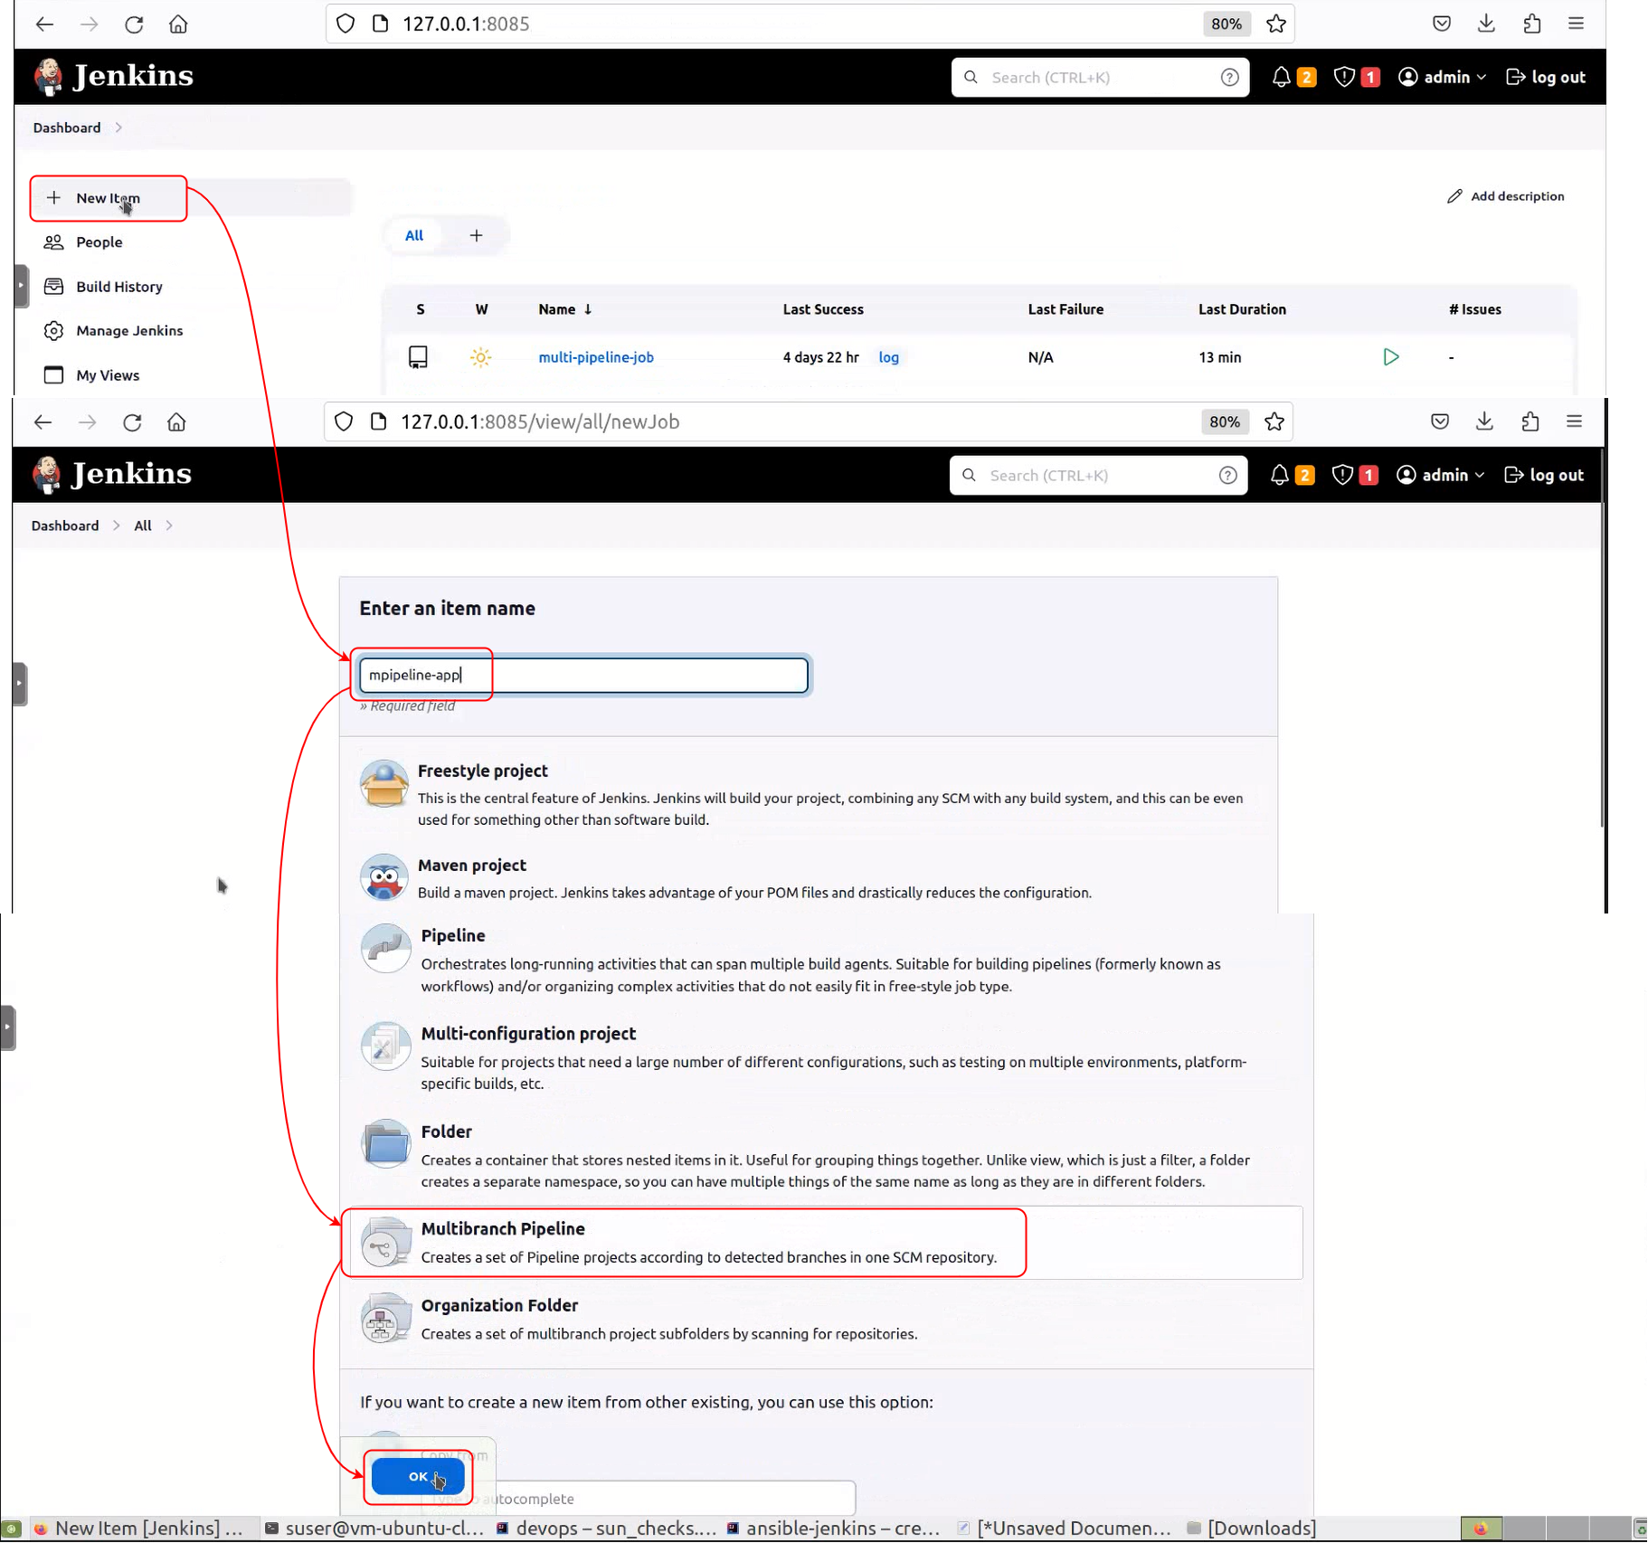
Task: Expand admin dropdown in newJob window
Action: (1440, 476)
